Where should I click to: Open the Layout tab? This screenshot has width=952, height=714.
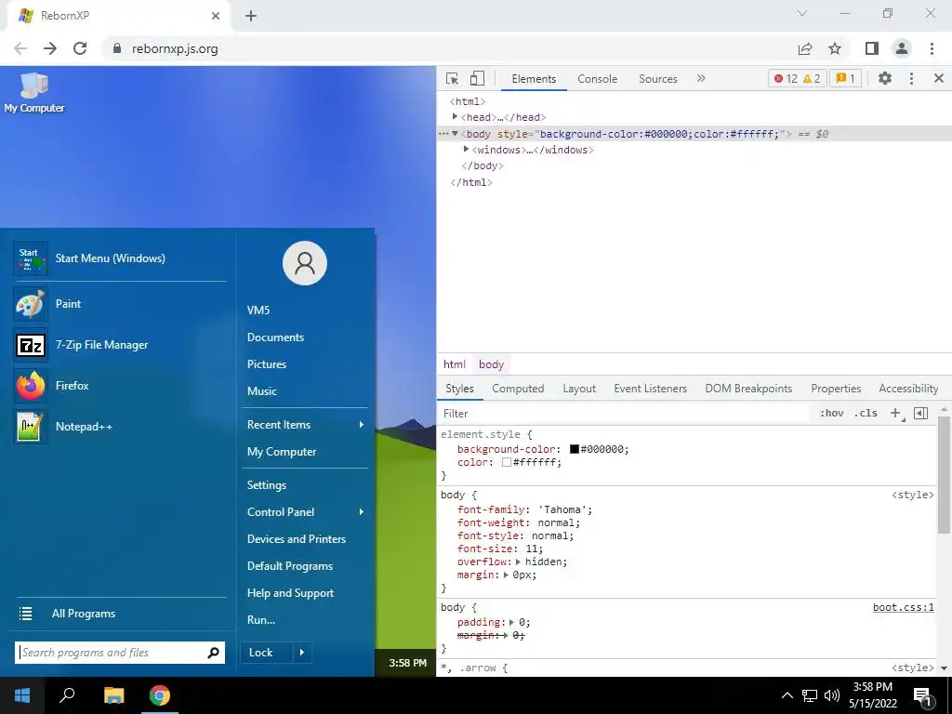[x=578, y=389]
